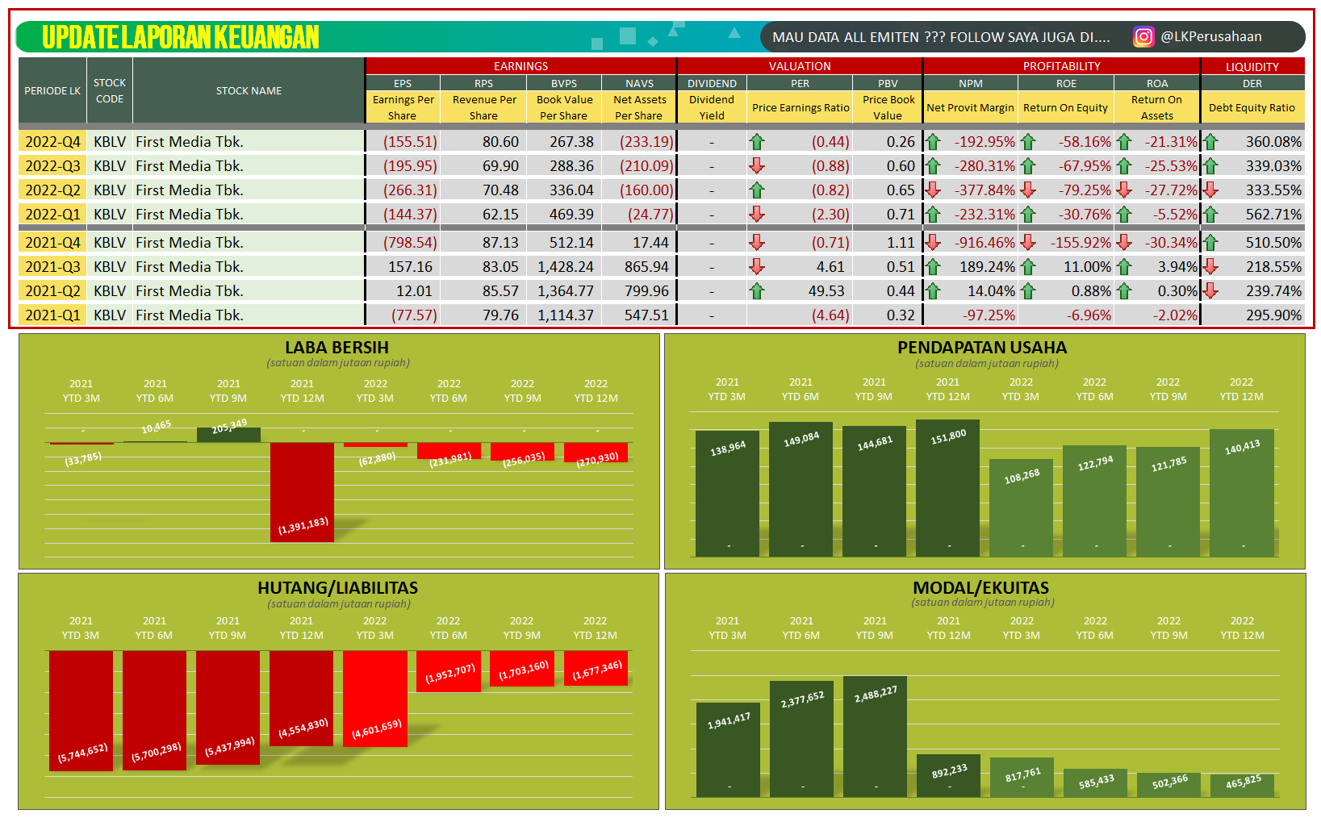This screenshot has width=1321, height=818.
Task: Click the green DER arrow on 2022-Q1 row
Action: pyautogui.click(x=1210, y=214)
